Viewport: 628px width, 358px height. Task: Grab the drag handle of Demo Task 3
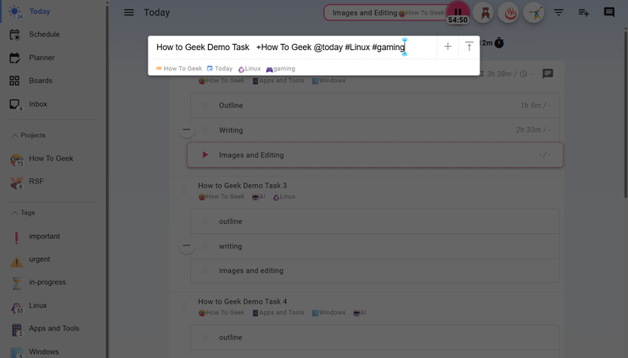coord(184,190)
